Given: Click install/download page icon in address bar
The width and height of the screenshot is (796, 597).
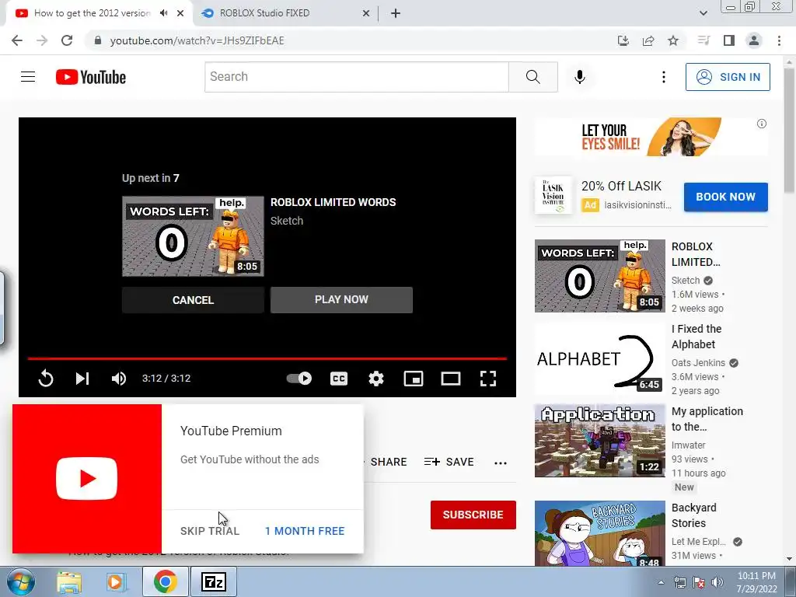Looking at the screenshot, I should [x=623, y=40].
